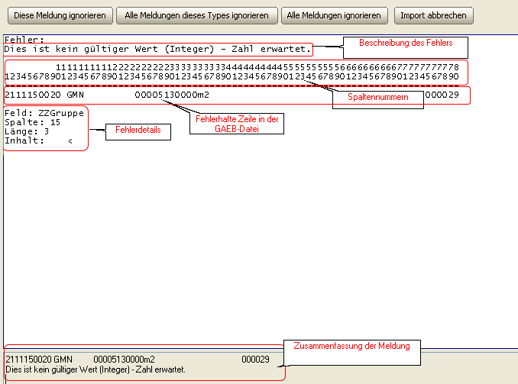Click the 'Beschreibung des Fehlers' callout label

[406, 43]
